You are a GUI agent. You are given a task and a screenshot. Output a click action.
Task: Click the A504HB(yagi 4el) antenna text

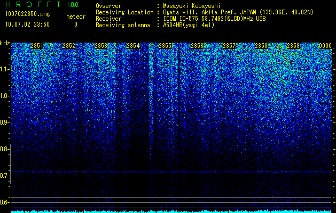point(189,25)
